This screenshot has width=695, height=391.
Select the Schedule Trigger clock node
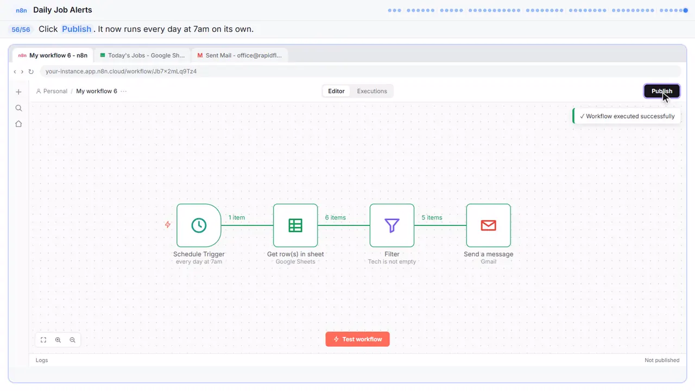(x=199, y=225)
